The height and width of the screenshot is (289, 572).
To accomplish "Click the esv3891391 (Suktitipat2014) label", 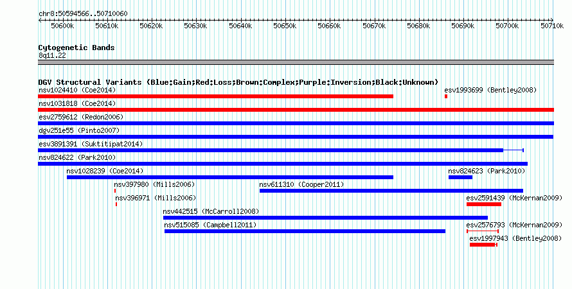I will (x=91, y=144).
